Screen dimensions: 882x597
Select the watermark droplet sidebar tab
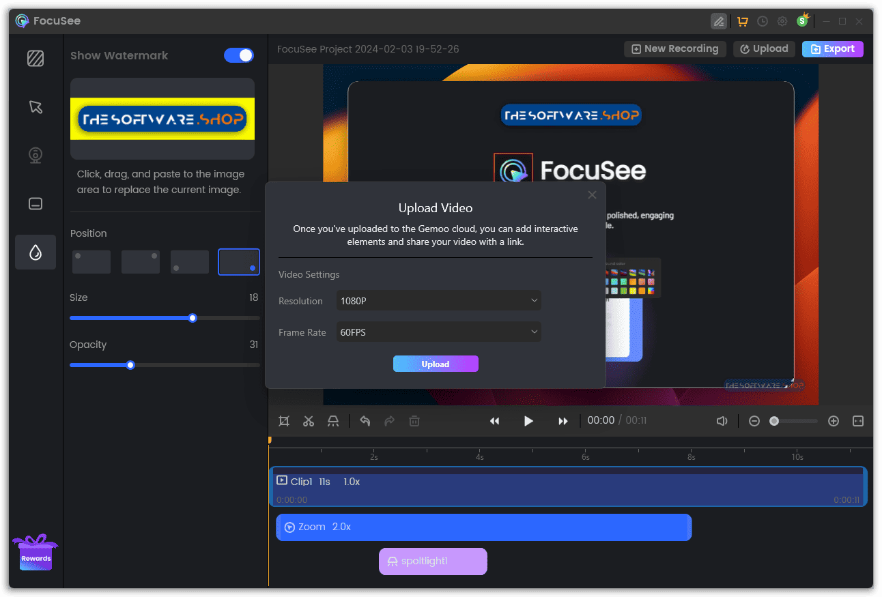pyautogui.click(x=35, y=252)
